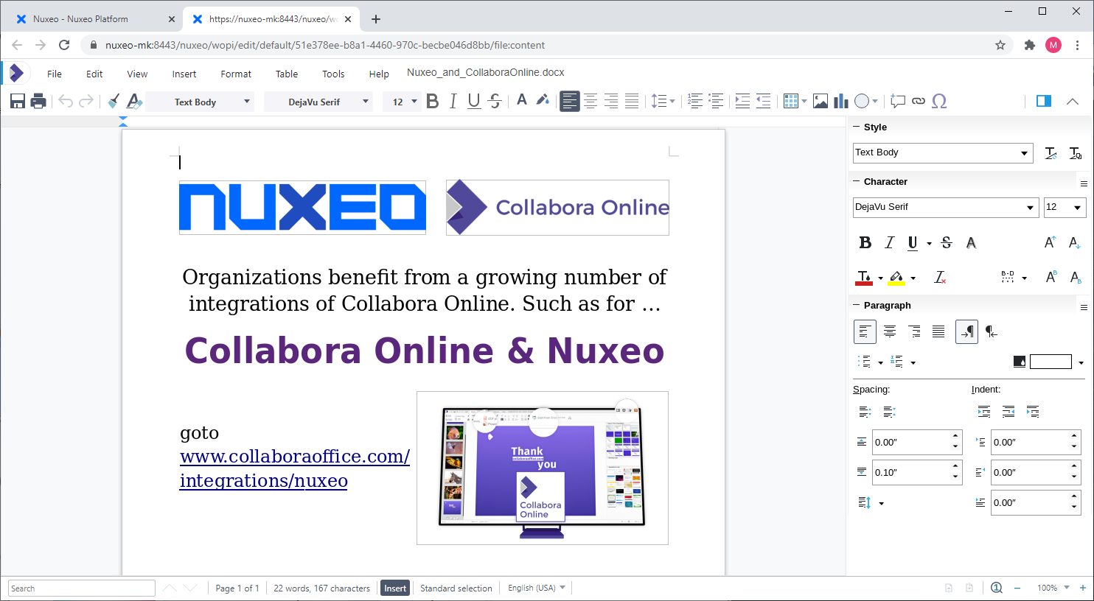
Task: Open the File menu
Action: point(55,74)
